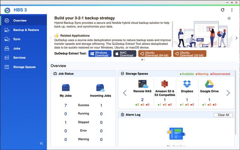
Task: Click the Available status legend
Action: [x=187, y=74]
